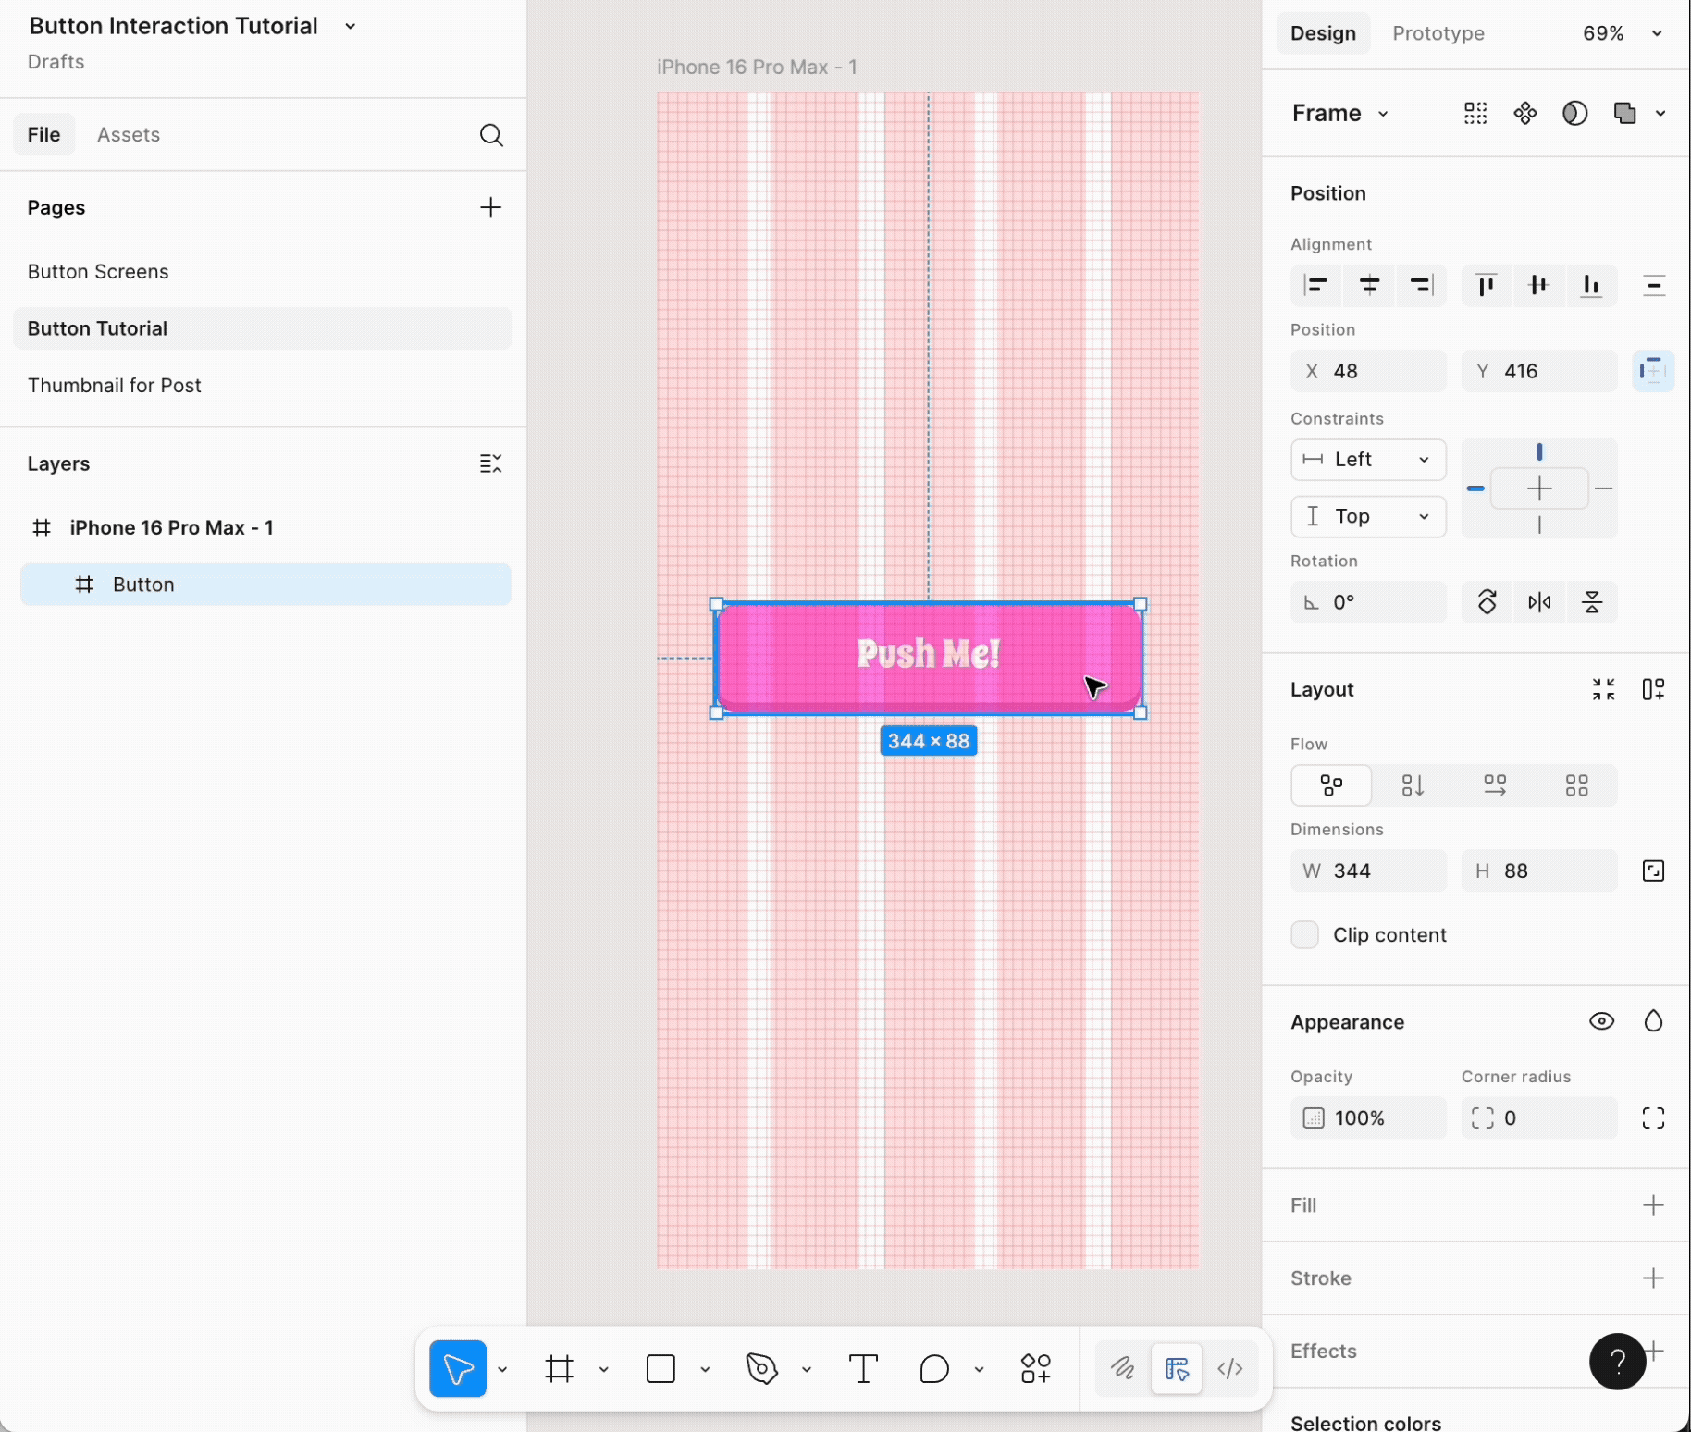
Task: Switch to the Assets tab
Action: pyautogui.click(x=129, y=134)
